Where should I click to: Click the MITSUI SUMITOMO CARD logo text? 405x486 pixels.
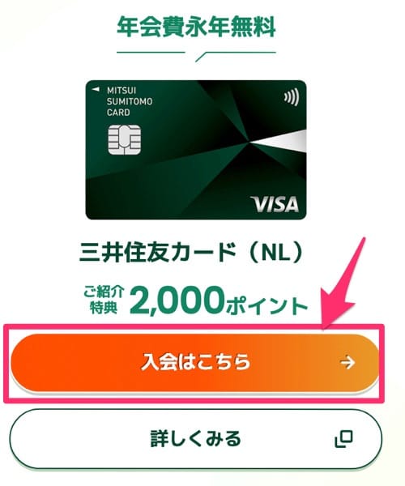click(x=130, y=101)
